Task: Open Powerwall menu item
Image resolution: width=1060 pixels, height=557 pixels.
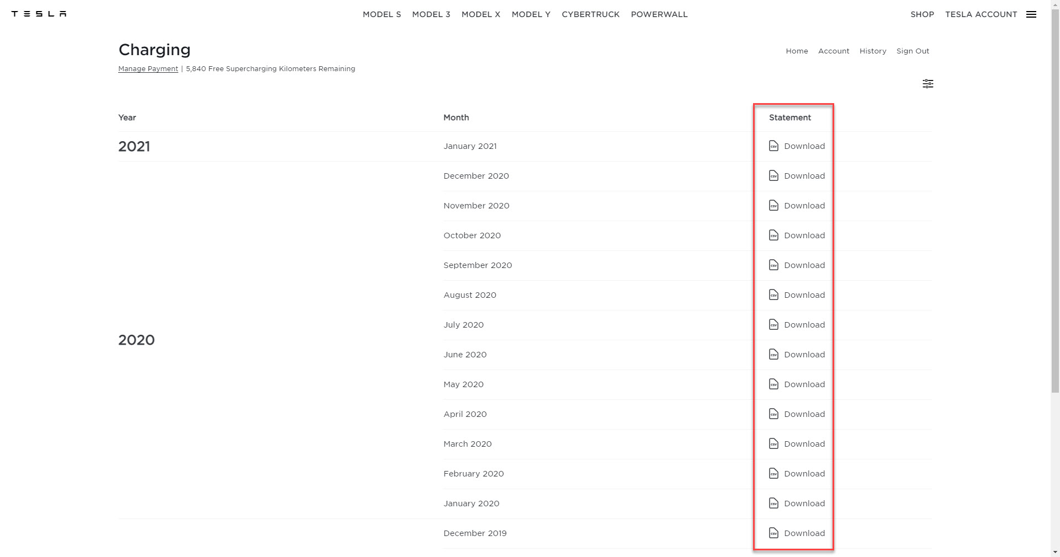Action: 659,14
